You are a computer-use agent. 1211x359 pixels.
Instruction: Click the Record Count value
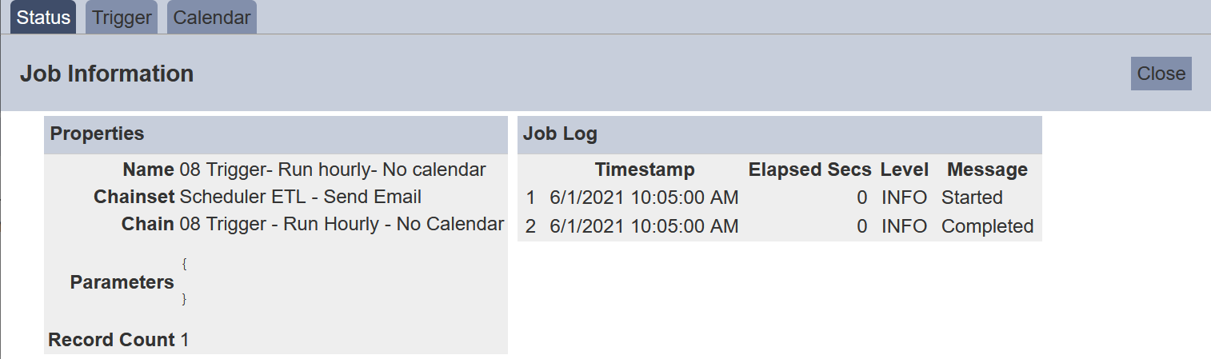(185, 340)
